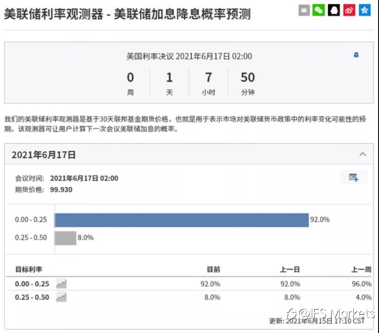Select the 目标利率 column header

29,269
